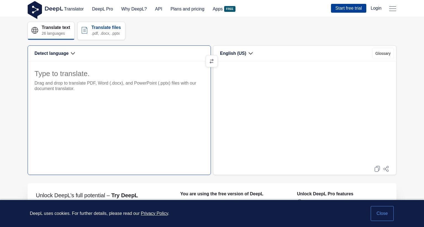Open the Glossary button

point(383,53)
